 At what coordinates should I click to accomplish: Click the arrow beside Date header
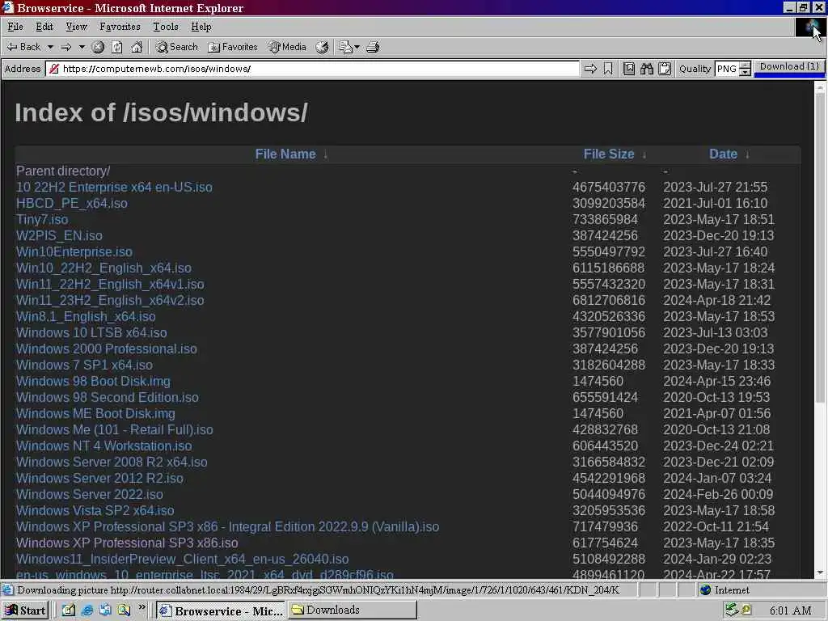[x=747, y=154]
